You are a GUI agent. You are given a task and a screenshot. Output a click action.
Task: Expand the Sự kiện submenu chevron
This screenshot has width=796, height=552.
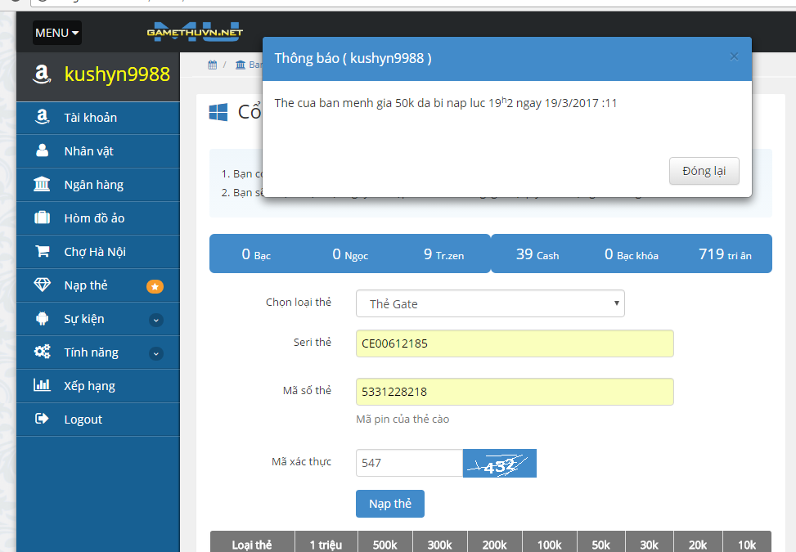pyautogui.click(x=156, y=320)
